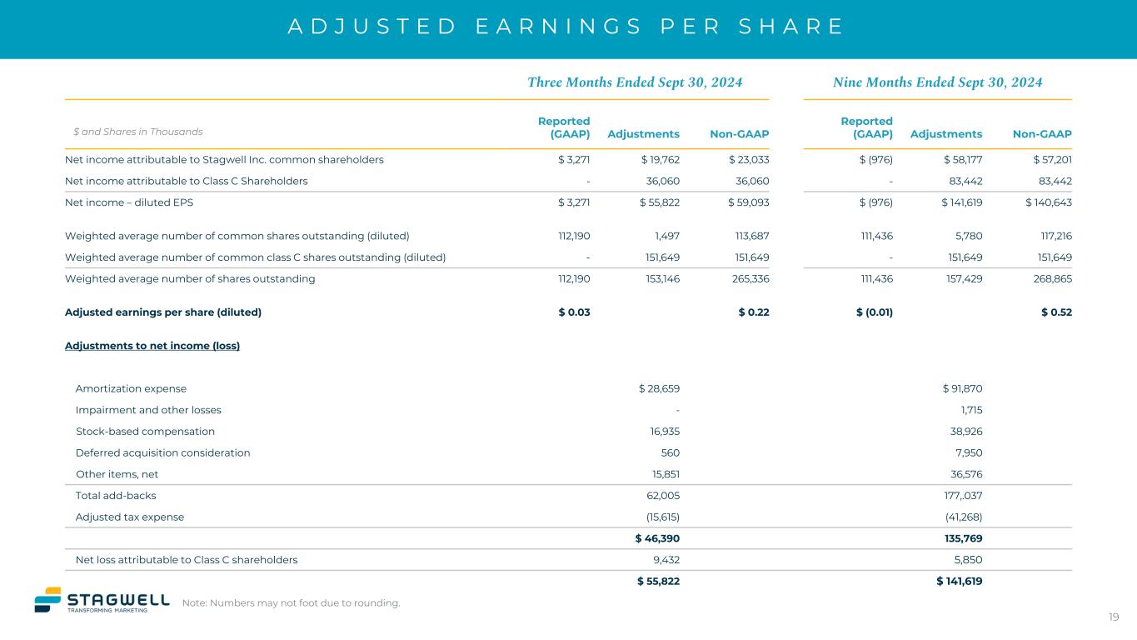
Task: Click the Impairment and other losses label
Action: coord(148,410)
